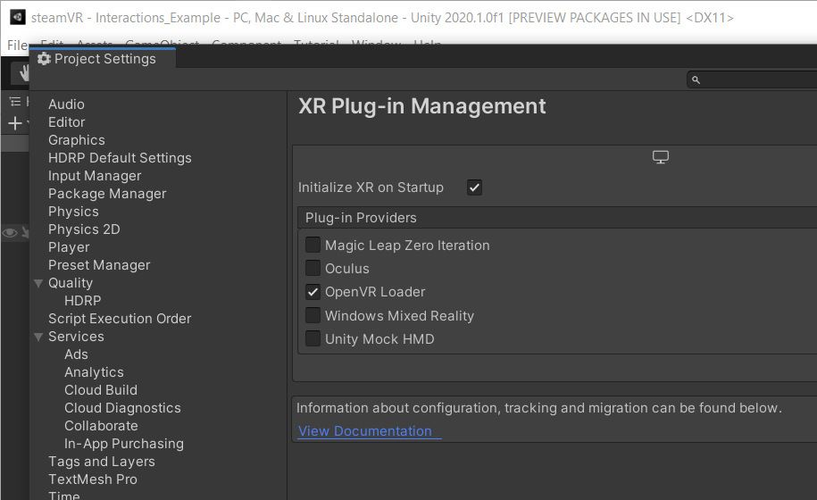Select Input Manager settings
The width and height of the screenshot is (817, 500).
click(x=95, y=176)
